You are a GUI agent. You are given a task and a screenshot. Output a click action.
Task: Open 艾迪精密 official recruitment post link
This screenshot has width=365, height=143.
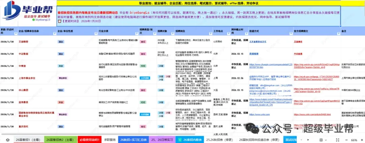[x=298, y=42]
